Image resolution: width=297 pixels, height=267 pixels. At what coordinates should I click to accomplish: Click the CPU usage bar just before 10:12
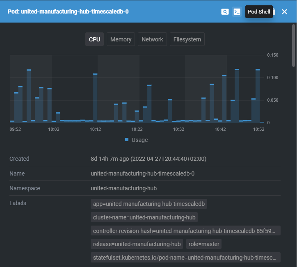[95, 98]
